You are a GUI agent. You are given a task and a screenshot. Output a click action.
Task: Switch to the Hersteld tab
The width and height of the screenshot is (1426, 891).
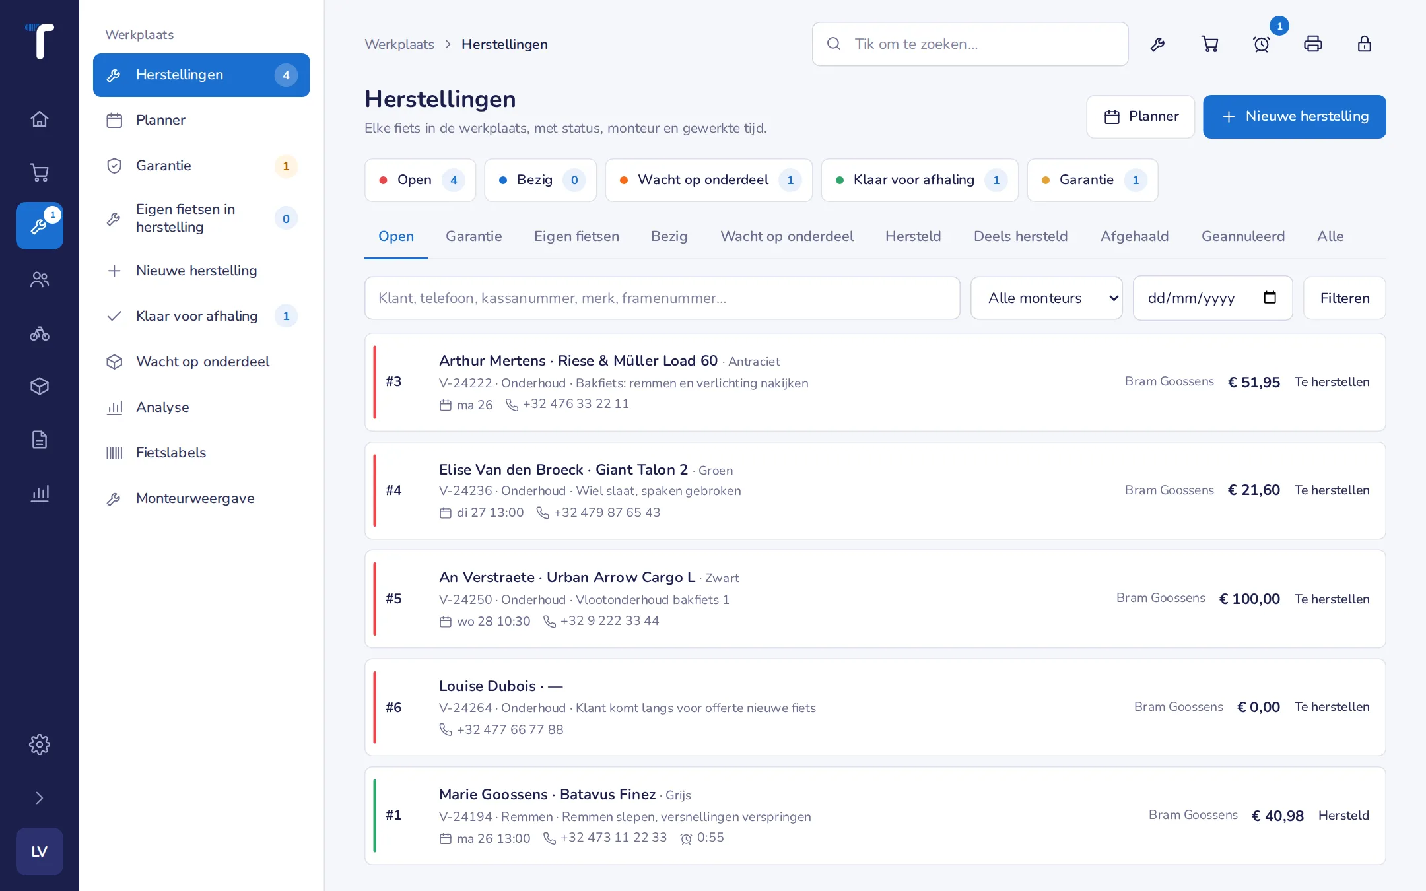click(x=913, y=236)
